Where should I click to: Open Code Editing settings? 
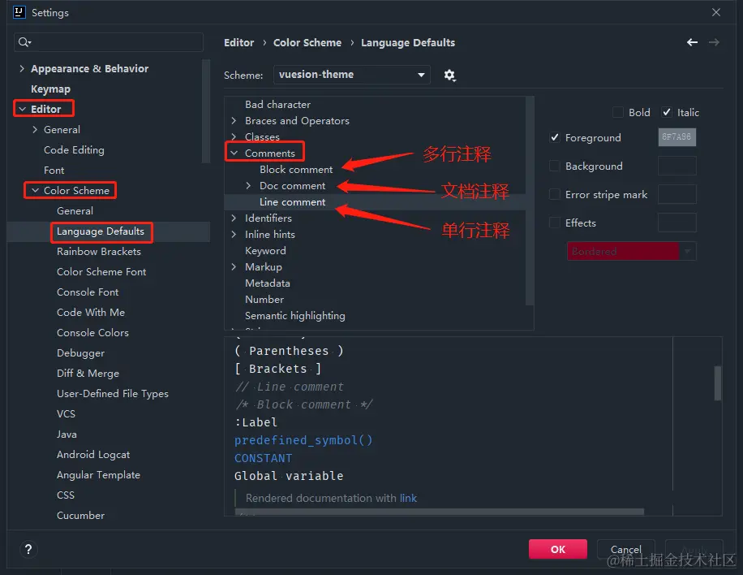[x=74, y=150]
